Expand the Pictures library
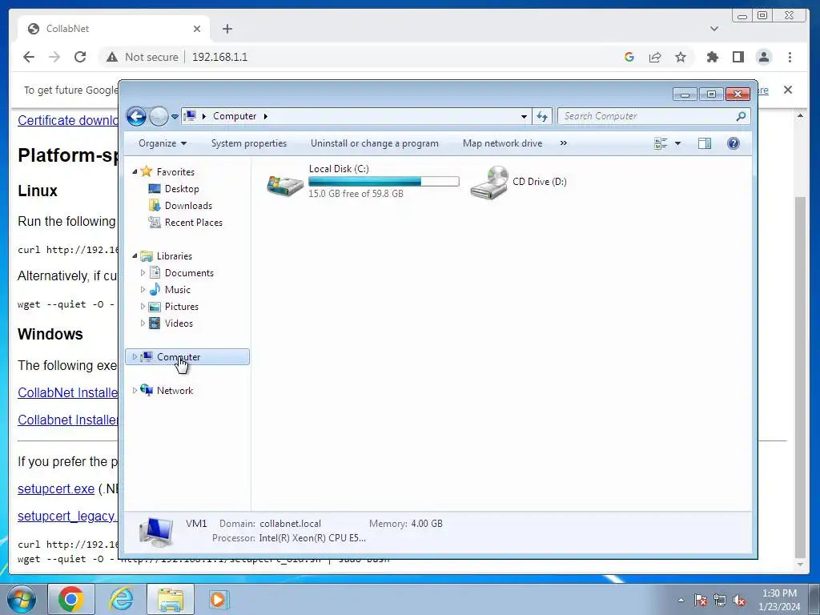 [x=143, y=307]
